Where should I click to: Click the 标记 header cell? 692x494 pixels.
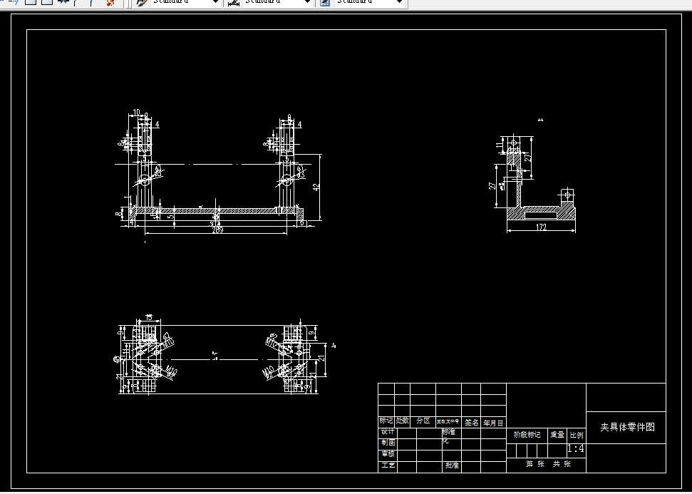tap(386, 421)
